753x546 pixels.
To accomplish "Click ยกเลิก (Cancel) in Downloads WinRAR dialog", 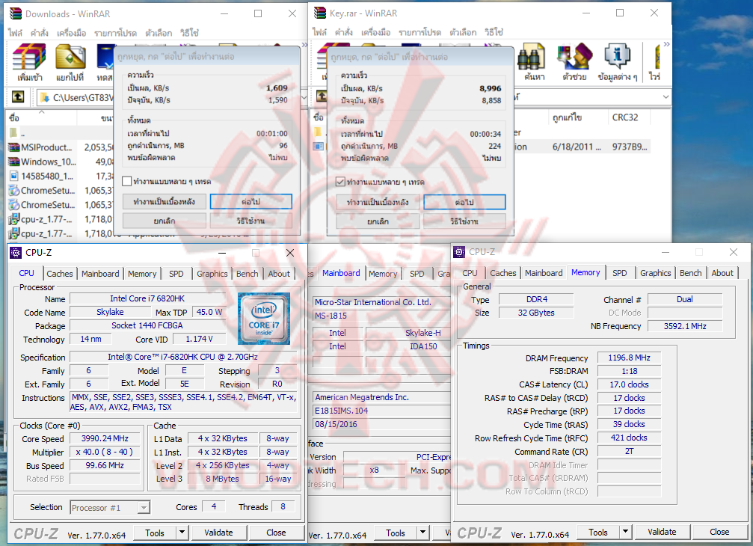I will click(x=165, y=221).
